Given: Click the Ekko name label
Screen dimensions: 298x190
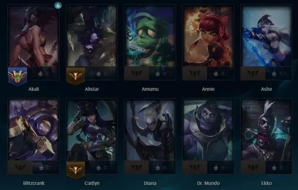Looking at the screenshot, I should tap(266, 183).
